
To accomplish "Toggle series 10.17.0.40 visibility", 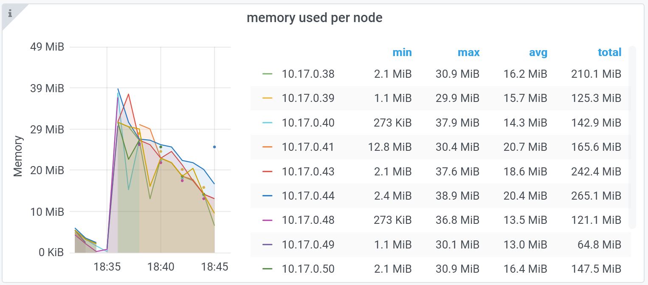I will [308, 123].
